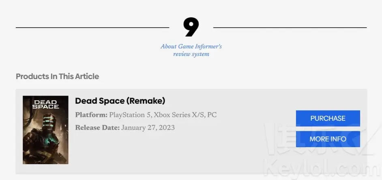Image resolution: width=382 pixels, height=180 pixels.
Task: Click the 'Platform:' bold label
Action: click(x=91, y=115)
